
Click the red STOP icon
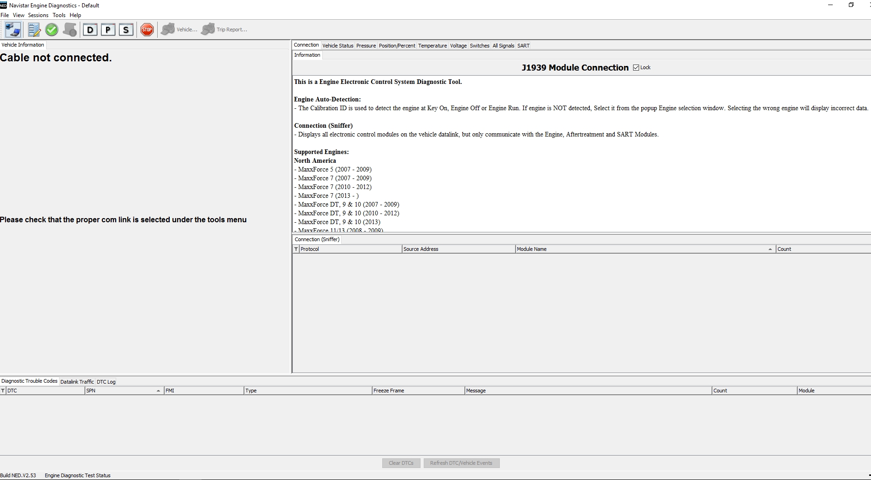[x=147, y=29]
